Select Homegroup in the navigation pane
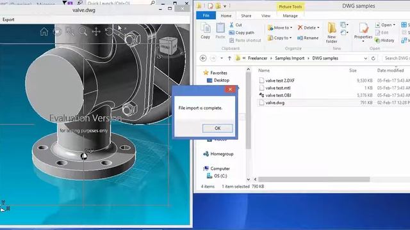 click(x=218, y=154)
